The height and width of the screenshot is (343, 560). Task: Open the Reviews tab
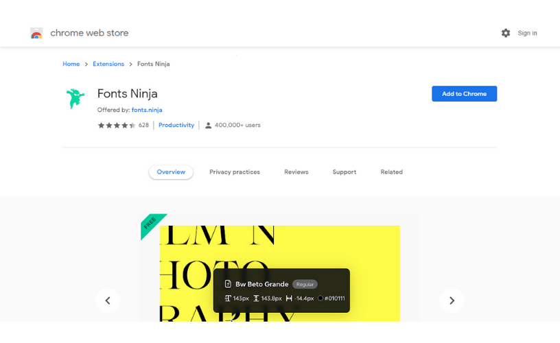[x=296, y=172]
